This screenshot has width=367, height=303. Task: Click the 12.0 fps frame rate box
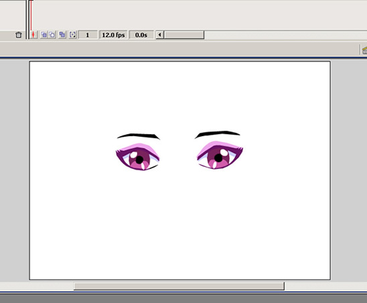[113, 35]
